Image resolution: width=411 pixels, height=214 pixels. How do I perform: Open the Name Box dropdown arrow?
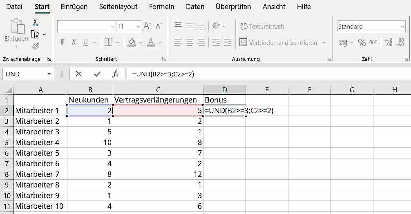point(49,74)
